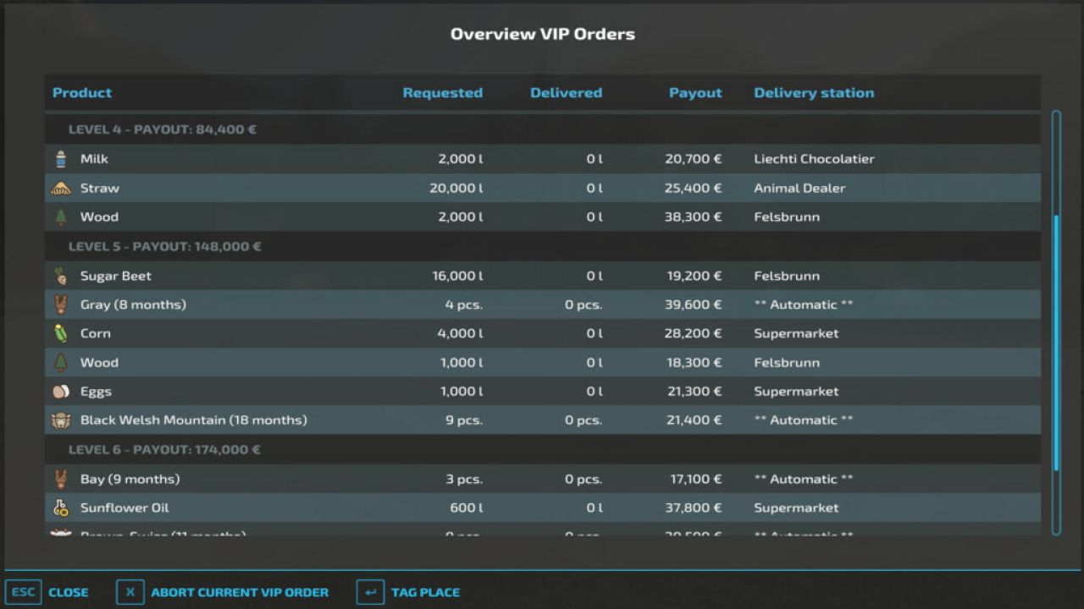Click the ESC key indicator

click(x=23, y=592)
